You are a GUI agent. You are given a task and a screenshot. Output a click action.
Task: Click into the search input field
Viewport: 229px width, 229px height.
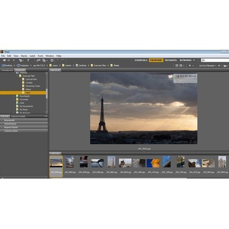click(x=215, y=60)
